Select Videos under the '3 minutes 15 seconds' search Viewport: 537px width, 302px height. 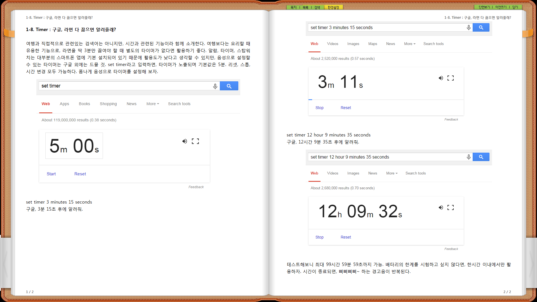[x=333, y=44]
